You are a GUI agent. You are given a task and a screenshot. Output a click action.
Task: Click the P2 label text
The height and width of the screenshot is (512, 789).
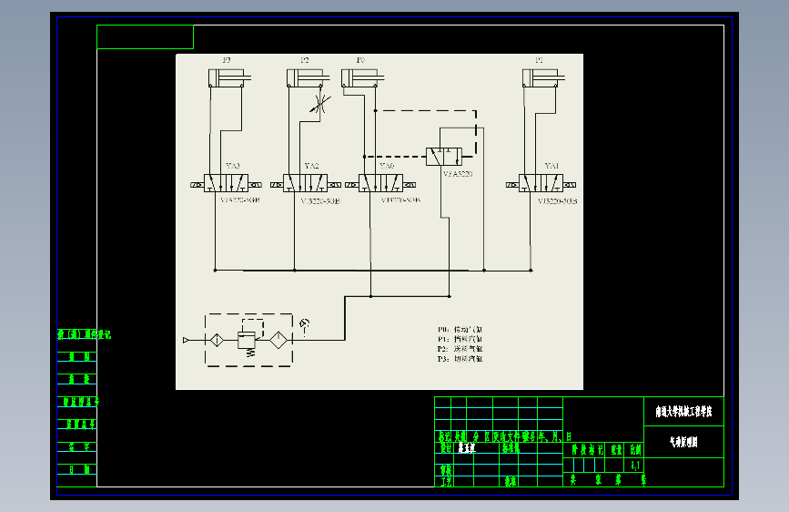coord(305,60)
